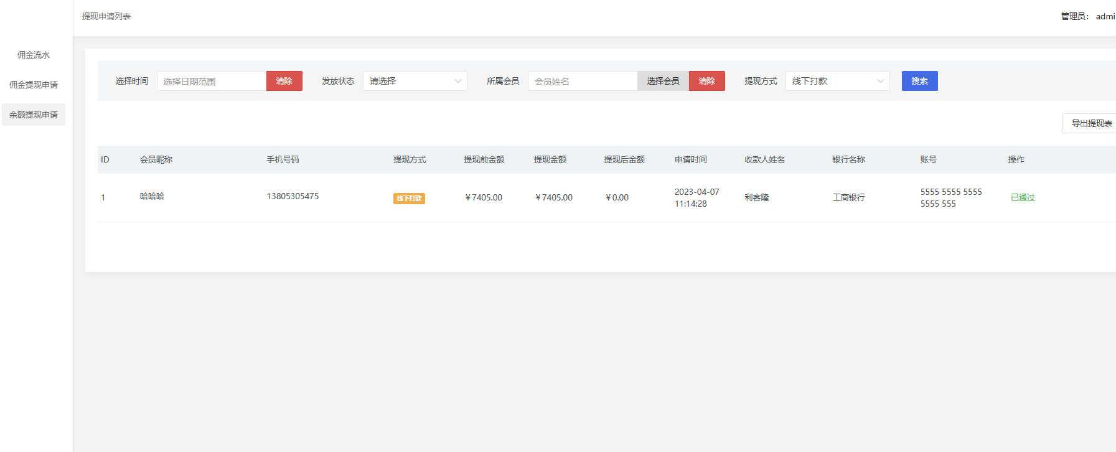Screen dimensions: 1116x452
Task: Click the 提现金额 column header
Action: pos(550,159)
